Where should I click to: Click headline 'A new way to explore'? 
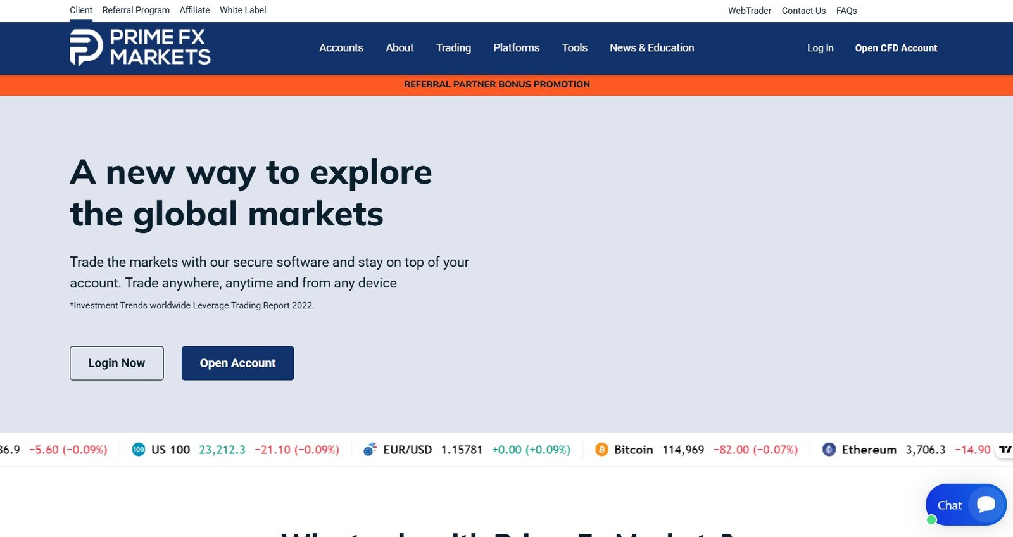point(251,173)
